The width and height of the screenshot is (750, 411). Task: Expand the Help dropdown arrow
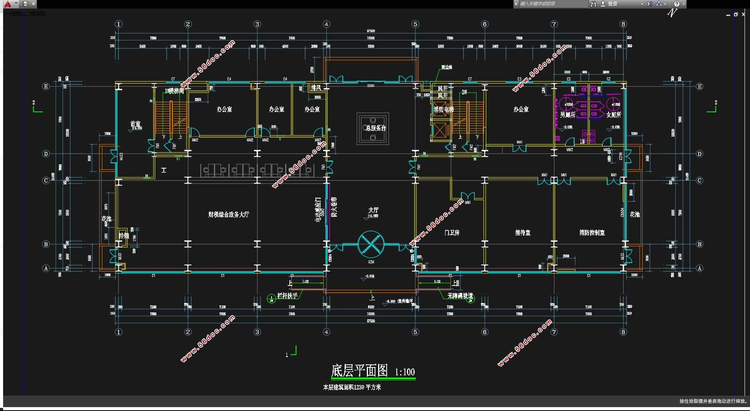click(683, 4)
